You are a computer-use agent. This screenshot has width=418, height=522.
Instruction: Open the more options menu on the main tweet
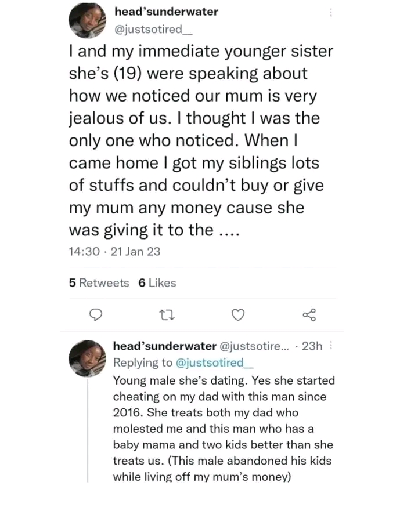(x=331, y=12)
